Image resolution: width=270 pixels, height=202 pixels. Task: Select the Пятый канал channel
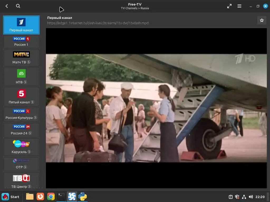[x=21, y=97]
